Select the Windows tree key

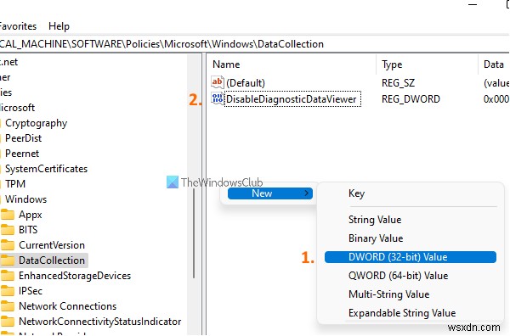[x=25, y=199]
